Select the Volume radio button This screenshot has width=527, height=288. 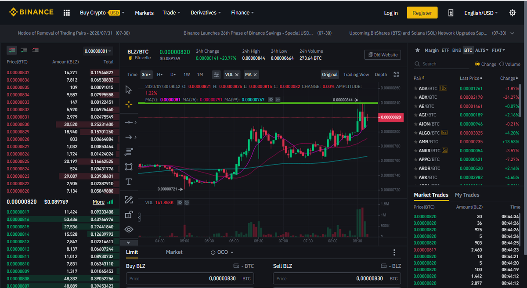click(502, 64)
